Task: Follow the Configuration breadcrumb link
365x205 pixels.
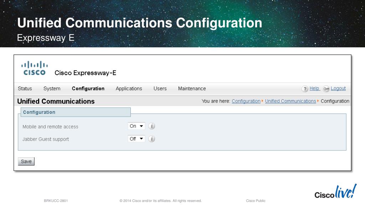Action: (x=246, y=101)
